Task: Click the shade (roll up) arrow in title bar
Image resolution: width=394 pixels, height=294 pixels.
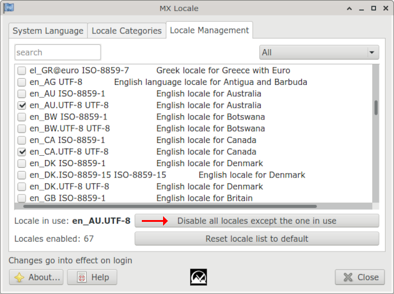Action: 349,8
